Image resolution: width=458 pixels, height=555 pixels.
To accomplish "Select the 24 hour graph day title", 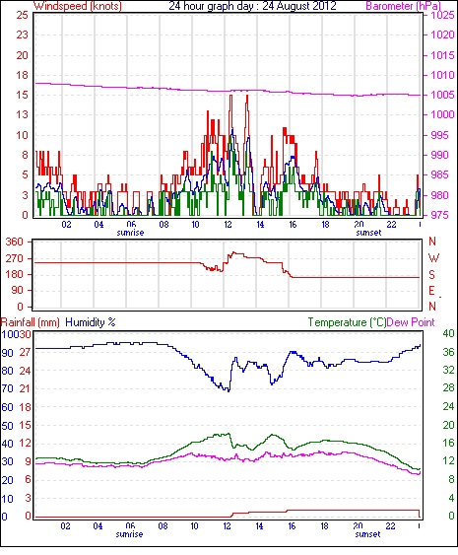I will (252, 6).
